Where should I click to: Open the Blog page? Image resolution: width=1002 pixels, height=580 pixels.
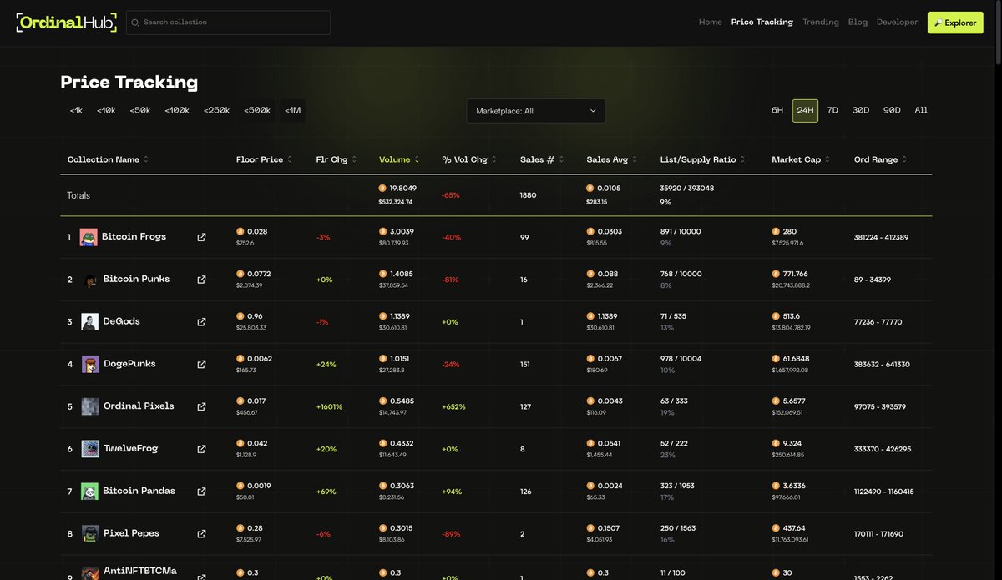[x=858, y=23]
